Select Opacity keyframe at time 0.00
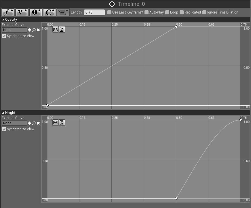 tap(47, 105)
